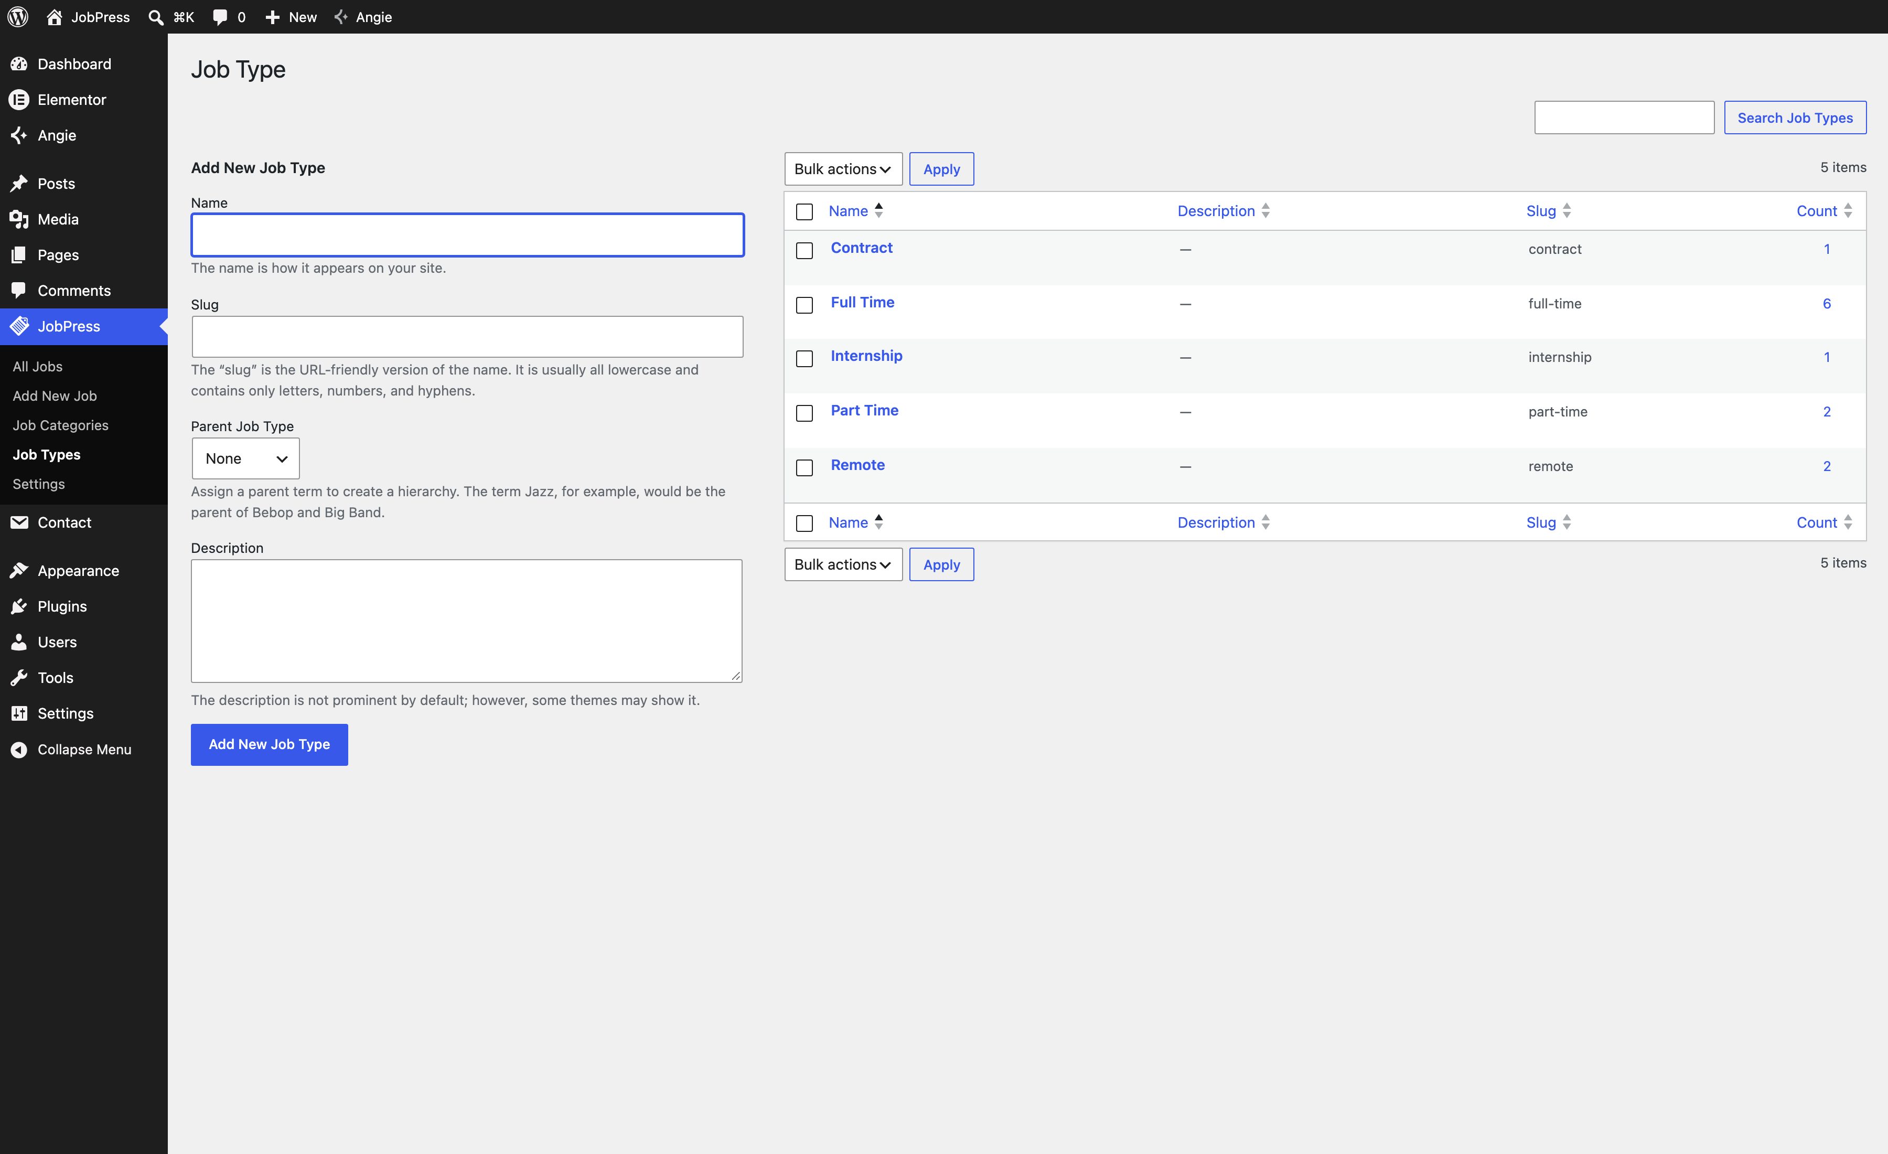Open the Remote job type link
The height and width of the screenshot is (1154, 1888).
coord(857,464)
